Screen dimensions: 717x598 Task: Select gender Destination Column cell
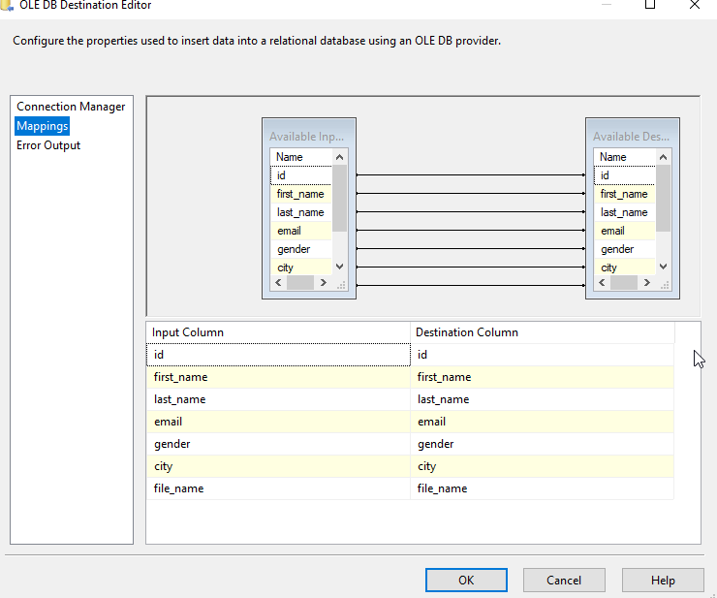coord(542,444)
